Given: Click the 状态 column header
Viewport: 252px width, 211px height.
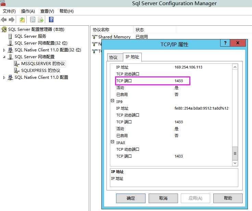Looking at the screenshot, I should 155,30.
